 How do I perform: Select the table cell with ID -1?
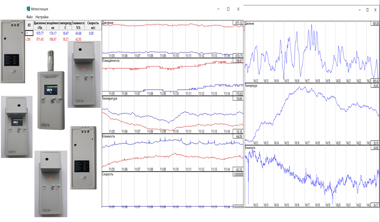click(x=29, y=33)
